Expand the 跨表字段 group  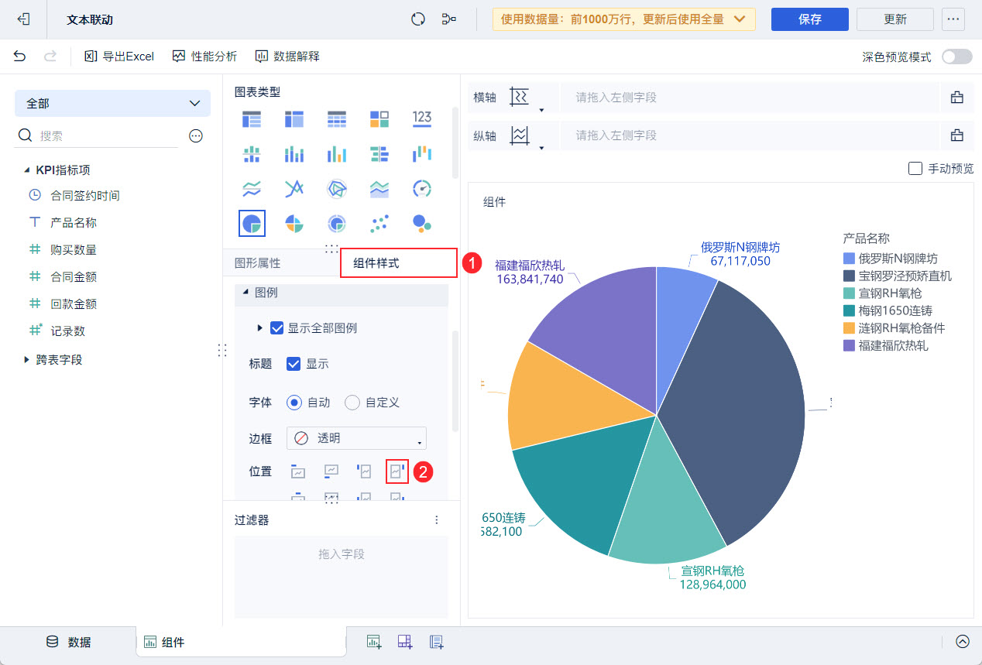point(27,360)
